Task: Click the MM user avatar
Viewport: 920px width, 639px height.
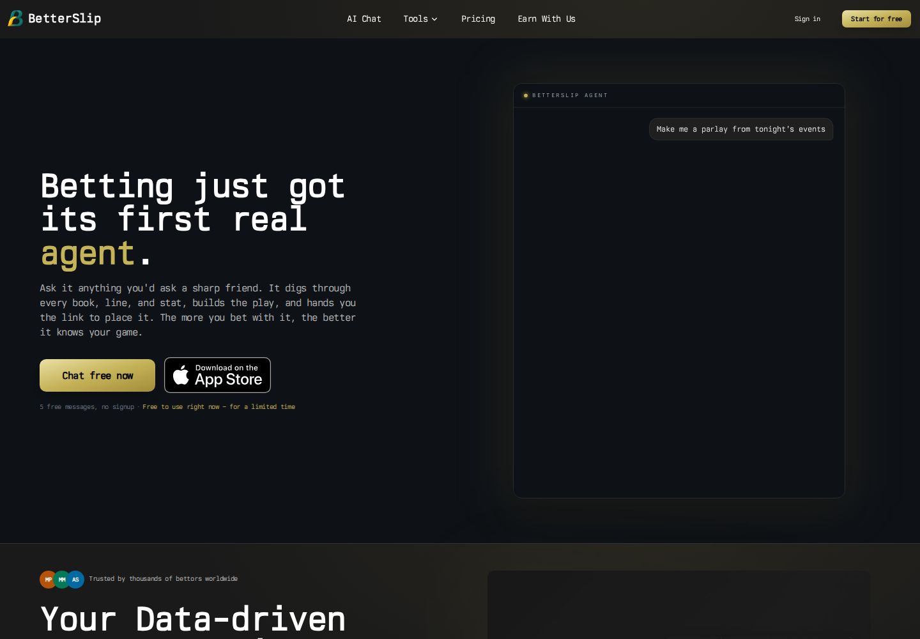Action: point(62,580)
